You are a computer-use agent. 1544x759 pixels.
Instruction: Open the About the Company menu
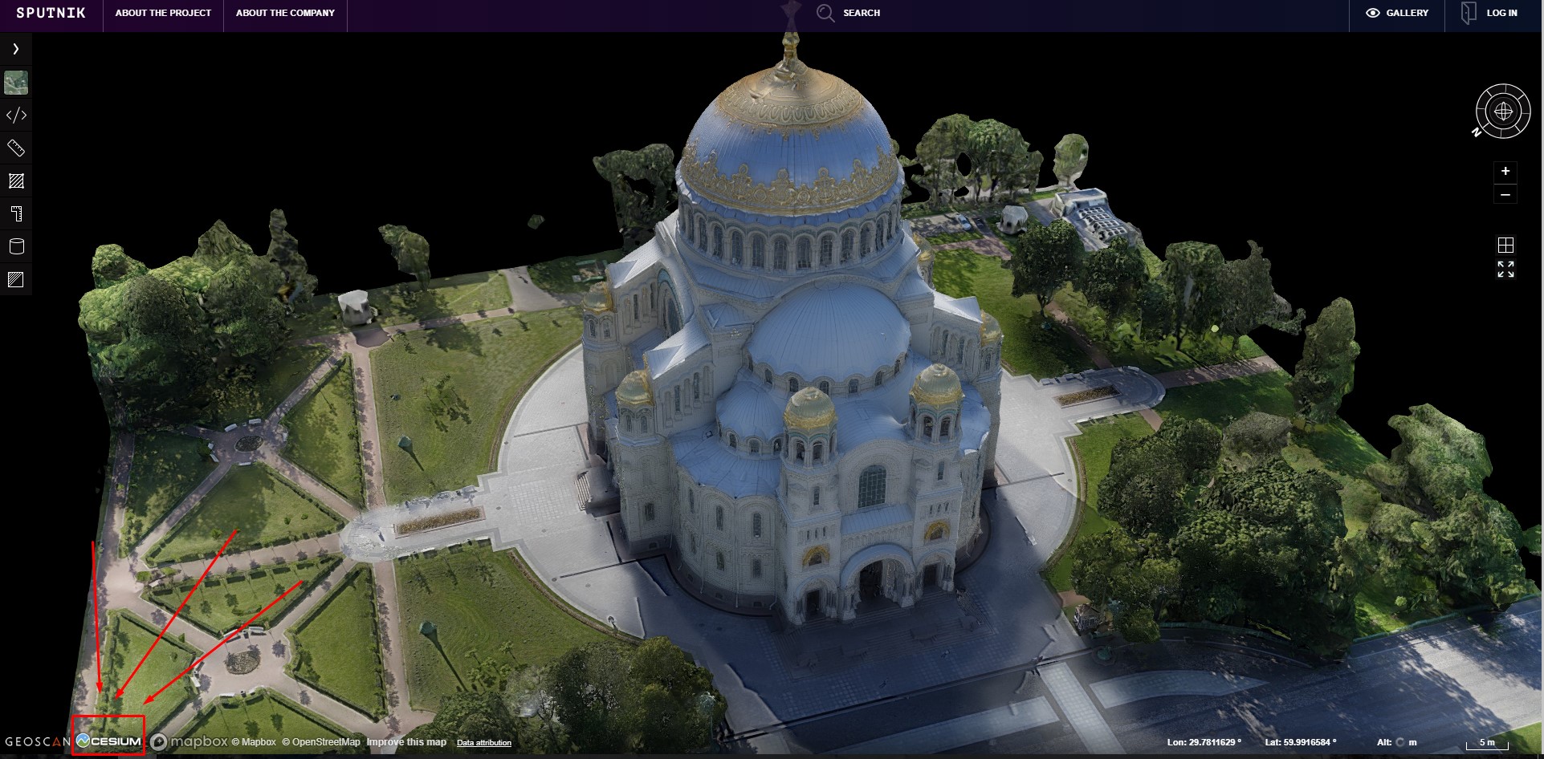tap(285, 14)
